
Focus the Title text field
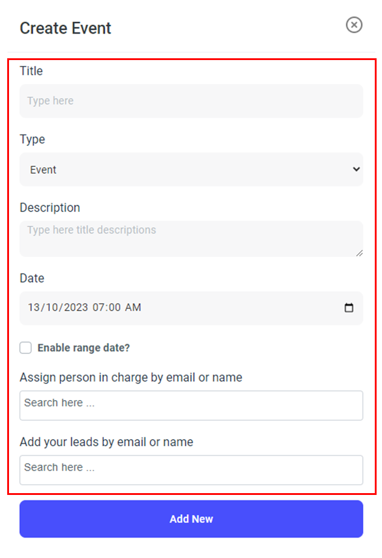point(191,101)
